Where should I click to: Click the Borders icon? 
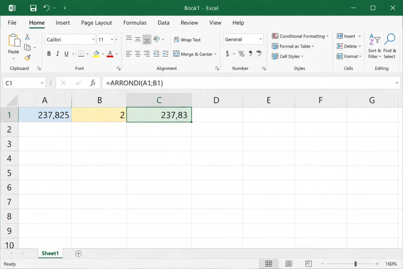[x=81, y=54]
